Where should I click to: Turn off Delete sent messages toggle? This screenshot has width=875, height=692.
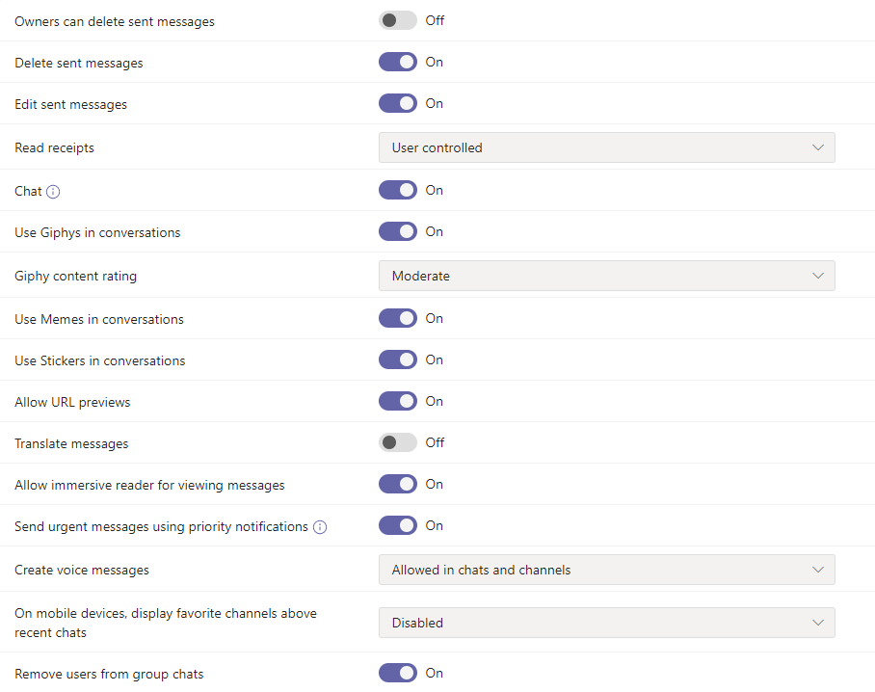pyautogui.click(x=397, y=62)
